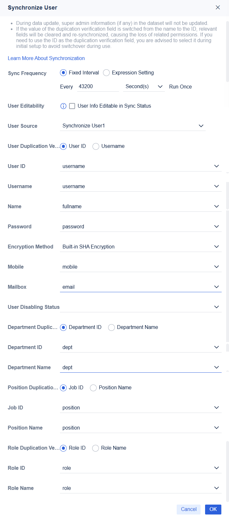Open Learn More About Synchronization

tap(46, 58)
